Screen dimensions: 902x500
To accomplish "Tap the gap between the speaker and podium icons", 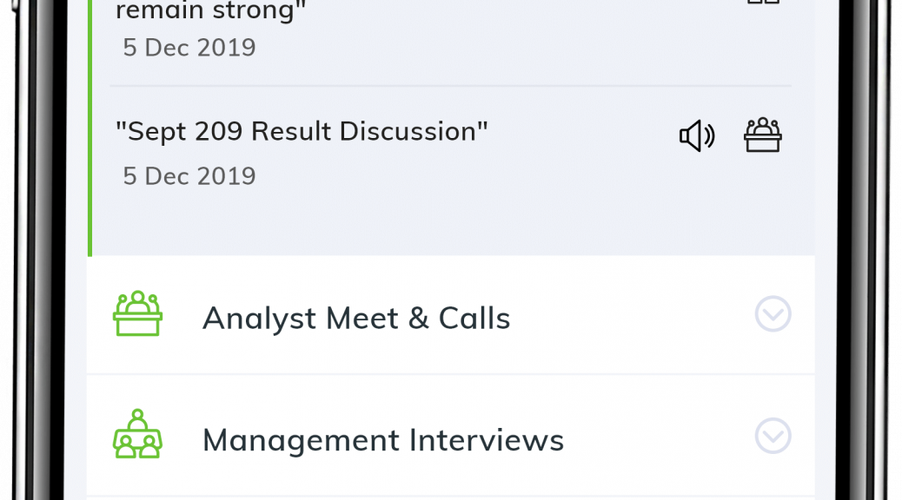I will pyautogui.click(x=729, y=135).
